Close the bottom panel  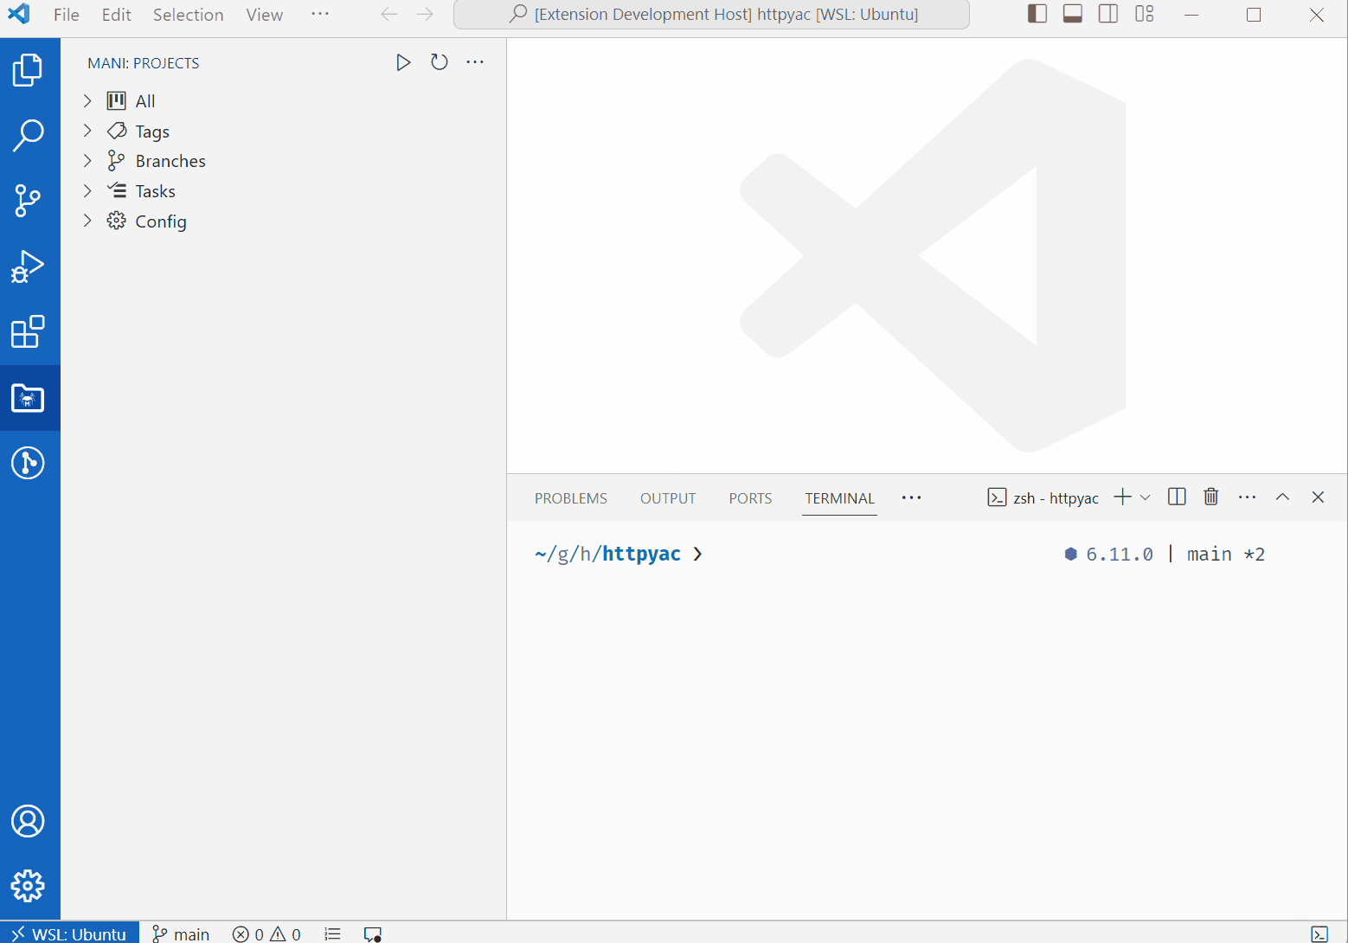coord(1318,497)
